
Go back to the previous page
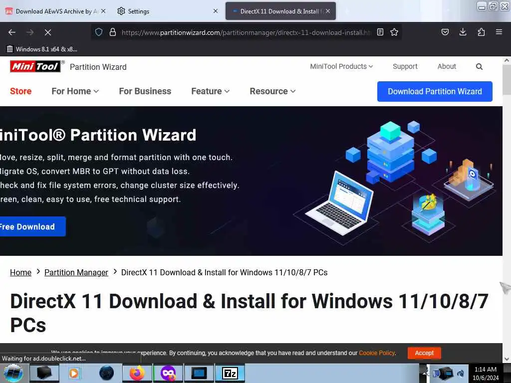(12, 32)
